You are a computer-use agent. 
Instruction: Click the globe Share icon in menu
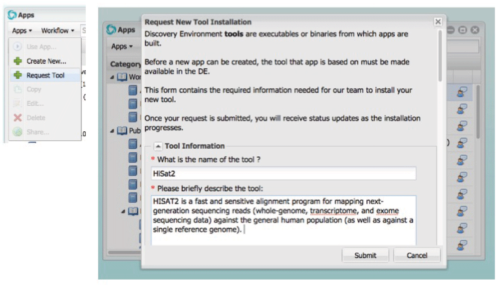coord(17,132)
